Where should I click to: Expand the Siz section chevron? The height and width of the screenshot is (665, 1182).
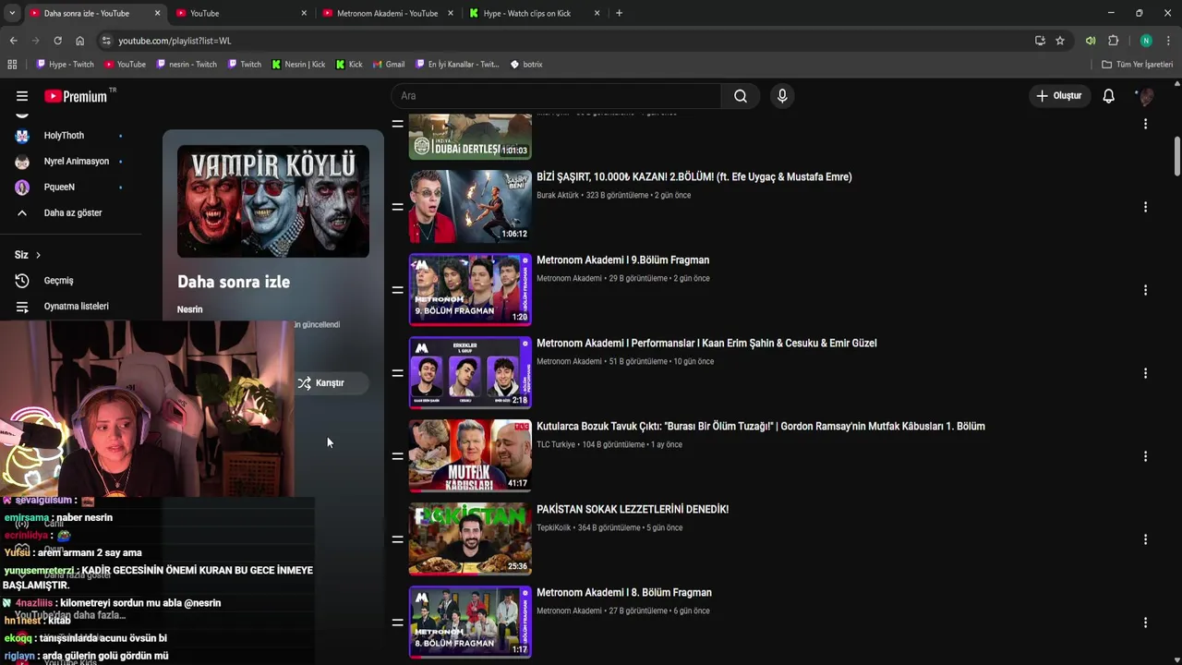coord(38,255)
